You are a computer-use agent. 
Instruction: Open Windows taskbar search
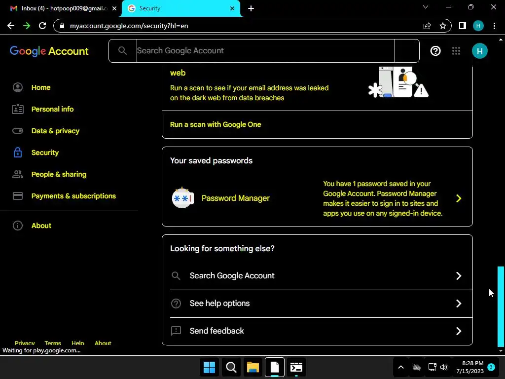pyautogui.click(x=231, y=367)
